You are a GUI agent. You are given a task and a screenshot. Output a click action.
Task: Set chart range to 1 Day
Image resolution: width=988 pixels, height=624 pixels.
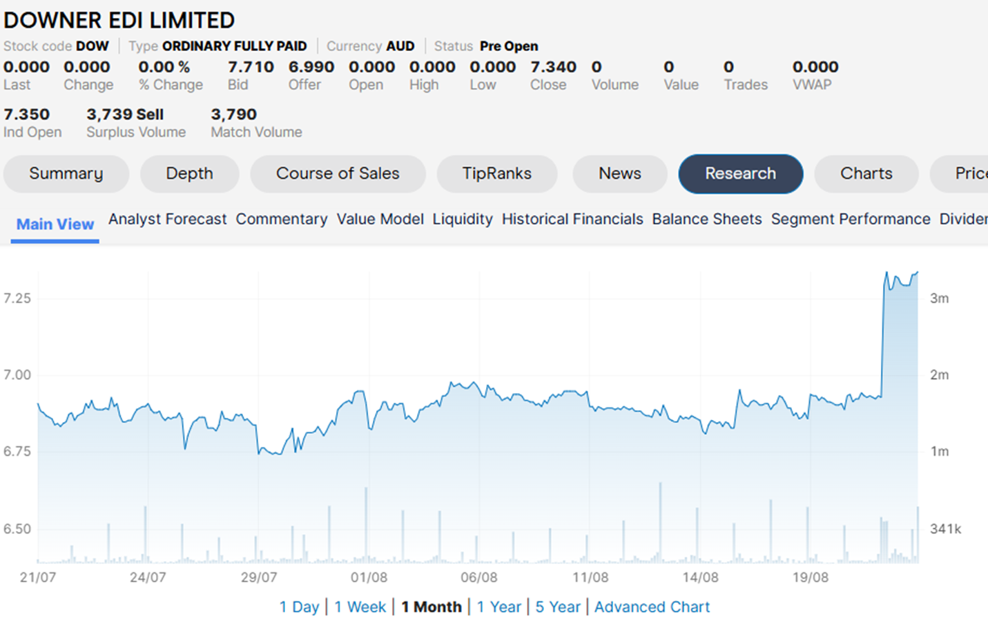point(299,607)
